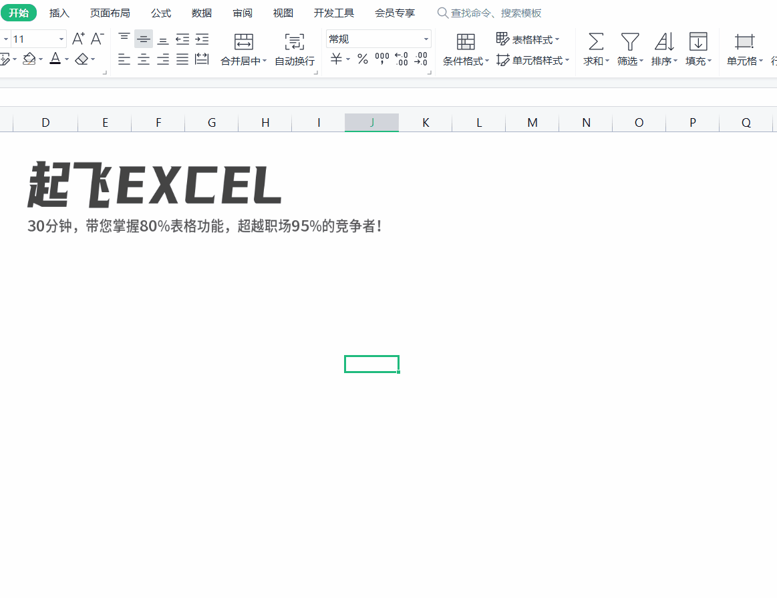Toggle right alignment for text
This screenshot has height=598, width=777.
tap(162, 59)
